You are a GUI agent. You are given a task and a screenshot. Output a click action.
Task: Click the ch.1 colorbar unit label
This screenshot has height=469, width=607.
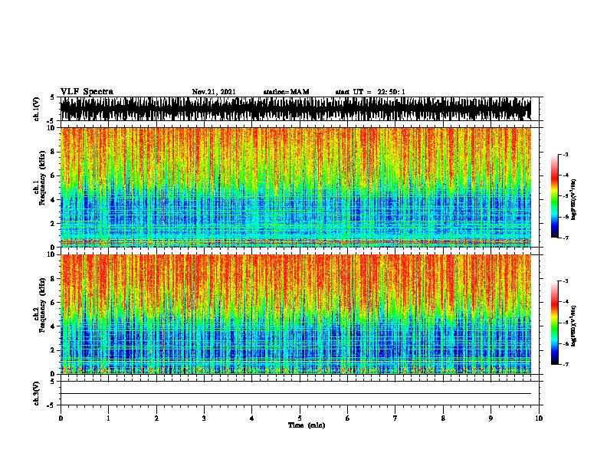573,200
